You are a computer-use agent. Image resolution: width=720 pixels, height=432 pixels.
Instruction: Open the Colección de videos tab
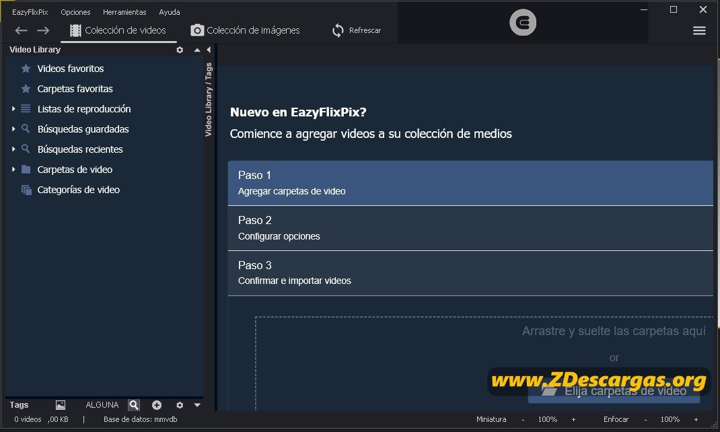[x=118, y=30]
